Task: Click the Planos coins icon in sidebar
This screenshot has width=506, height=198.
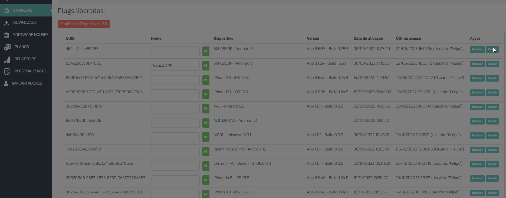Action: (x=7, y=47)
